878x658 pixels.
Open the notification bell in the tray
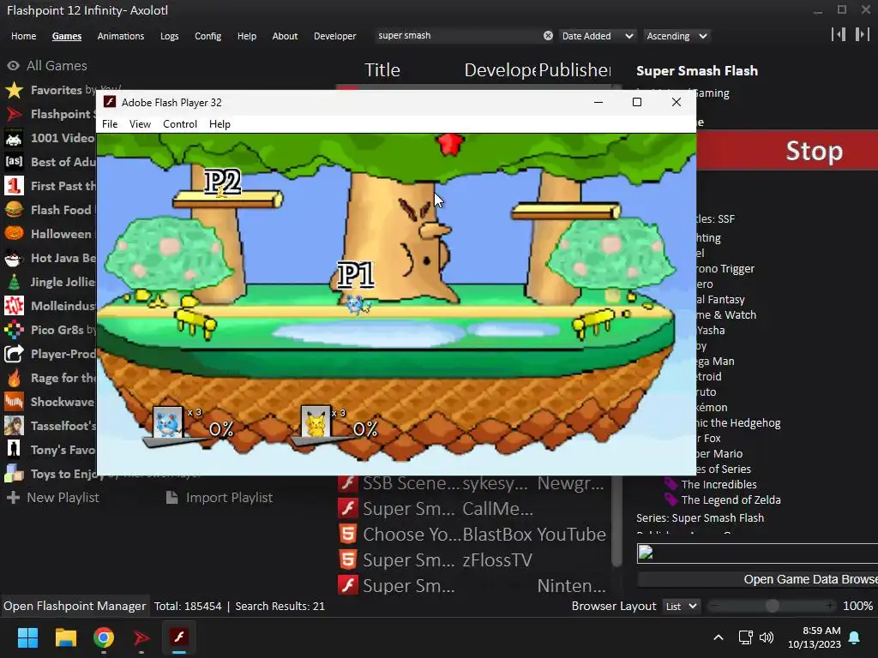click(x=855, y=637)
